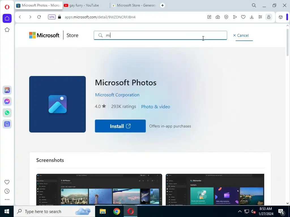The image size is (290, 217).
Task: Click the 4.0 star rating
Action: (x=101, y=106)
